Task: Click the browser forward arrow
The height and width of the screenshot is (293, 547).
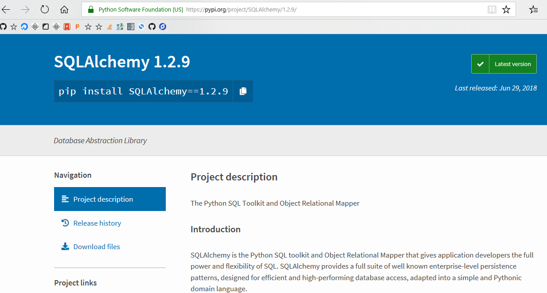Action: 25,9
